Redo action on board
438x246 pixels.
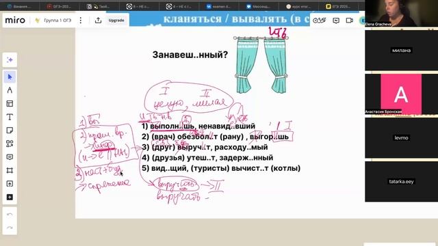coord(10,228)
